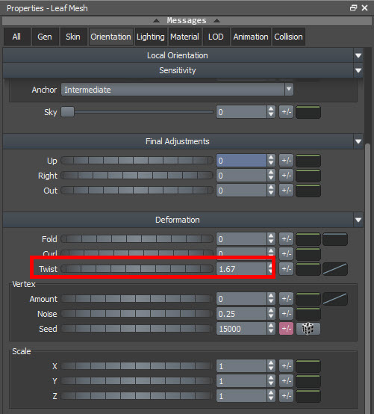Image resolution: width=374 pixels, height=414 pixels.
Task: Click the Twist slider track
Action: pyautogui.click(x=137, y=269)
